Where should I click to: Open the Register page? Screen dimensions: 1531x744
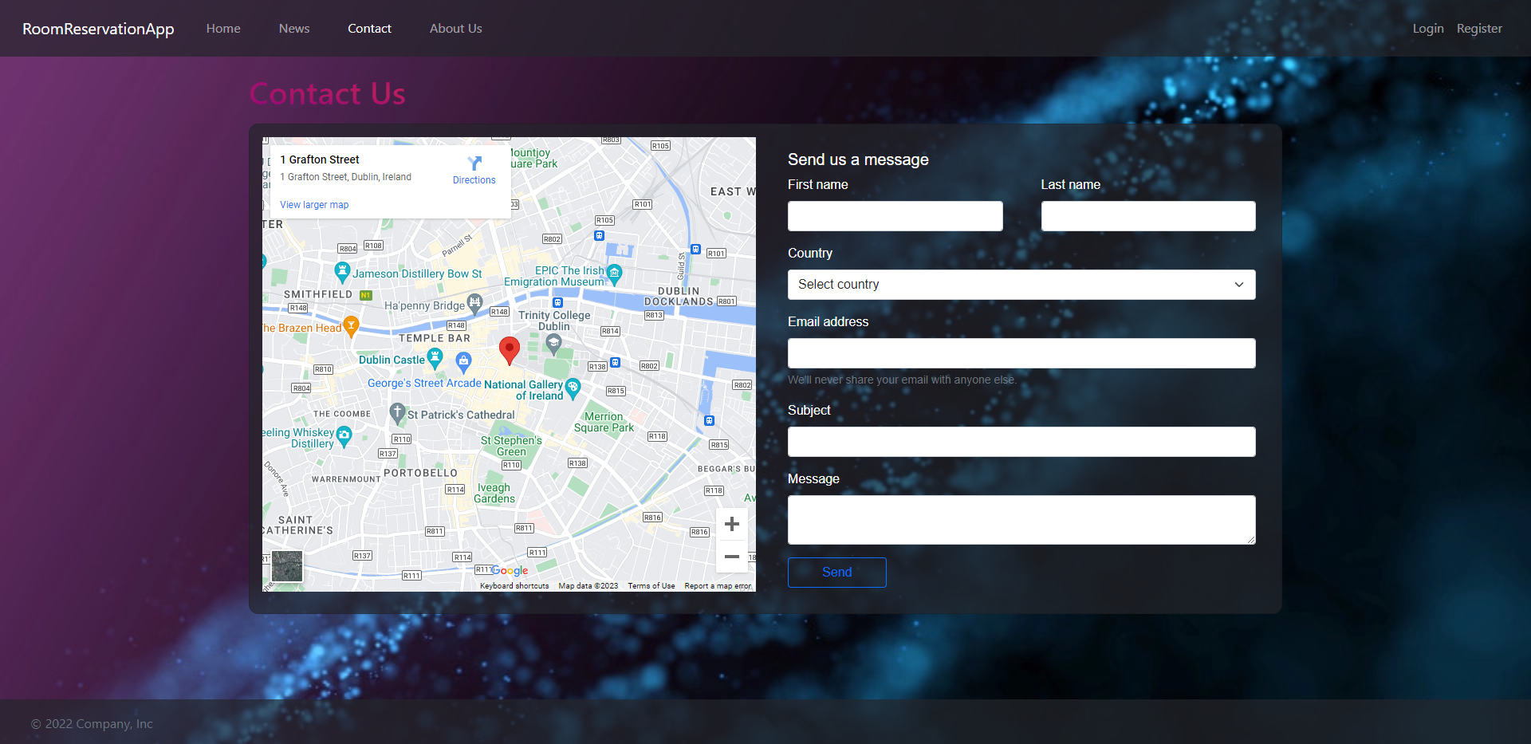[1479, 28]
